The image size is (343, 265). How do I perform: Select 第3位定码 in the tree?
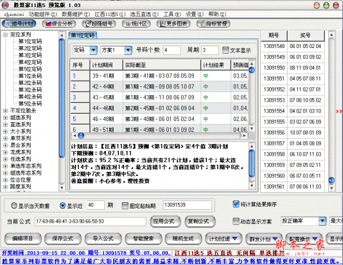click(30, 55)
